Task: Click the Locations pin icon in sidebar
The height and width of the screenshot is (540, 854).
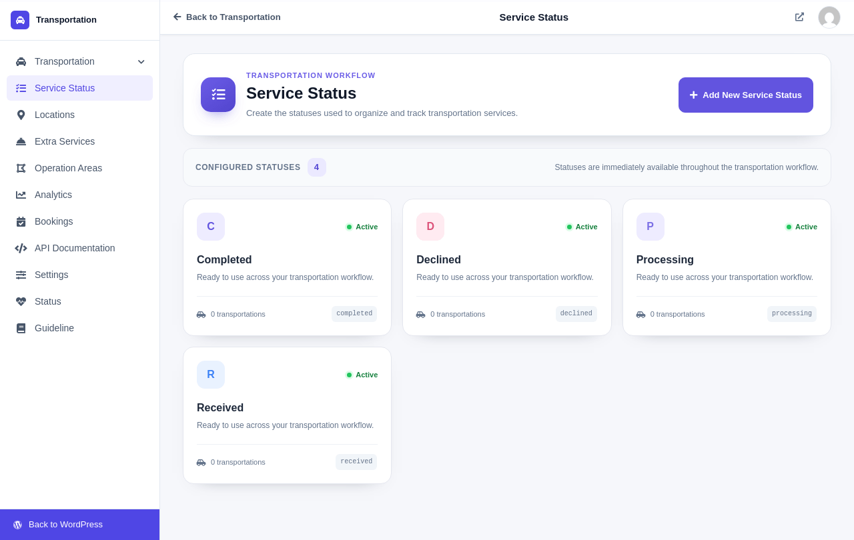Action: point(21,115)
